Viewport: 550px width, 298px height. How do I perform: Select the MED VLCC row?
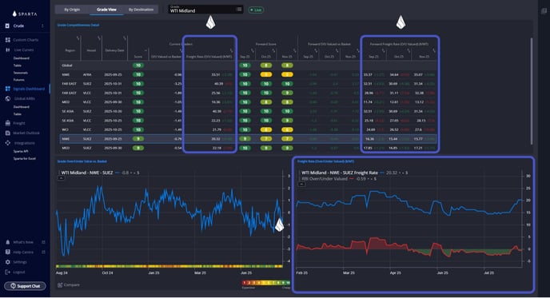[x=248, y=102]
